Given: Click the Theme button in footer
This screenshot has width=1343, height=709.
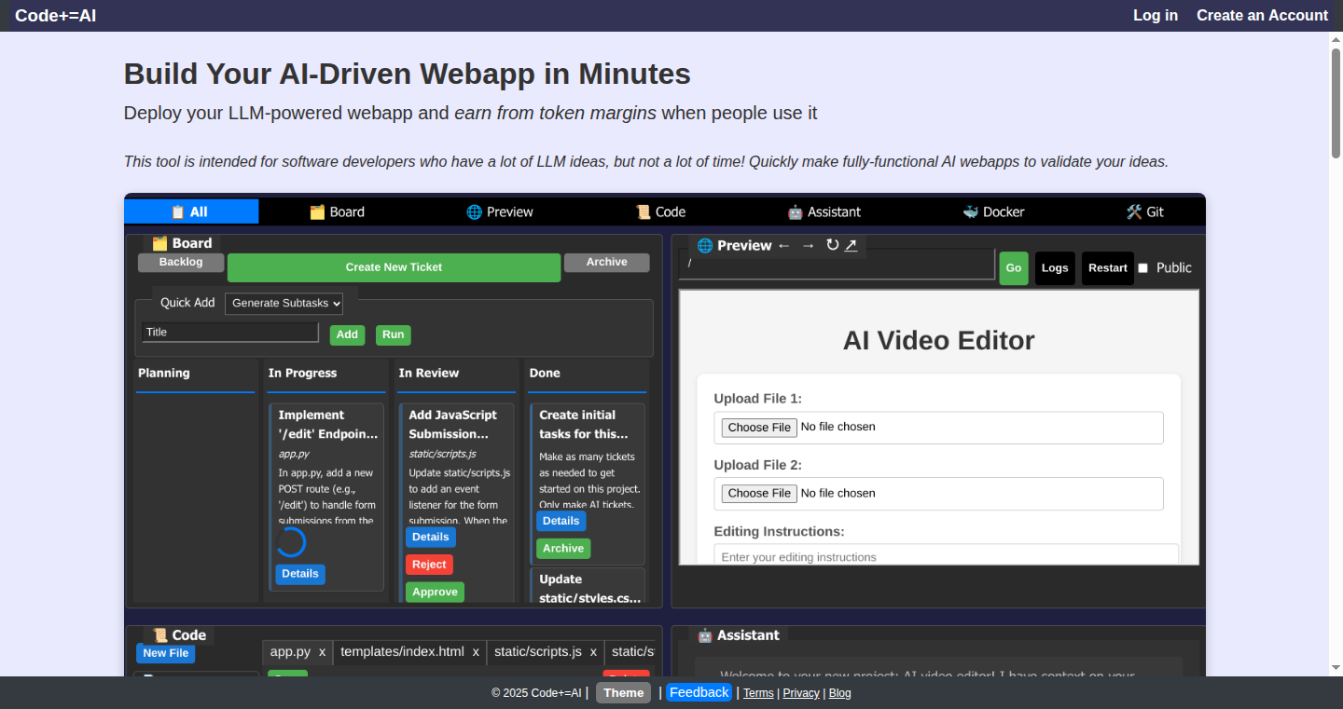Looking at the screenshot, I should pos(623,693).
